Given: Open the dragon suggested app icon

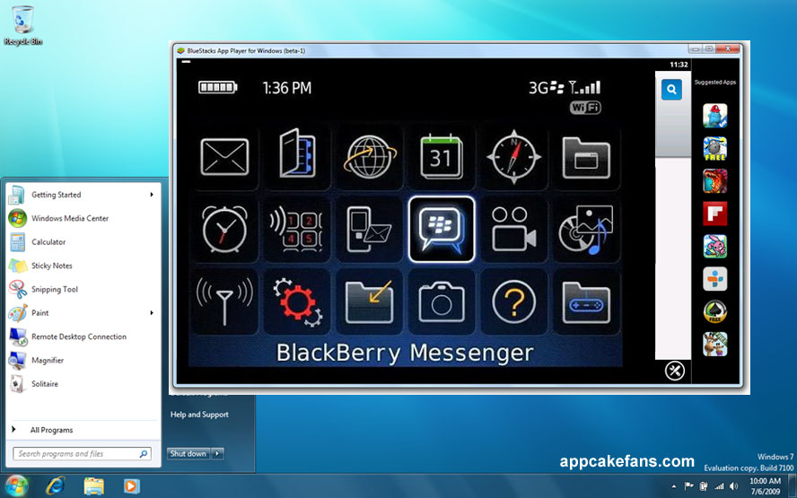Looking at the screenshot, I should point(715,181).
